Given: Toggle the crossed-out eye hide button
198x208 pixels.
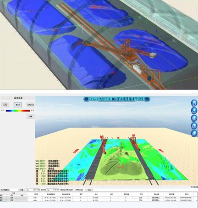Looking at the screenshot, I should pos(194,133).
